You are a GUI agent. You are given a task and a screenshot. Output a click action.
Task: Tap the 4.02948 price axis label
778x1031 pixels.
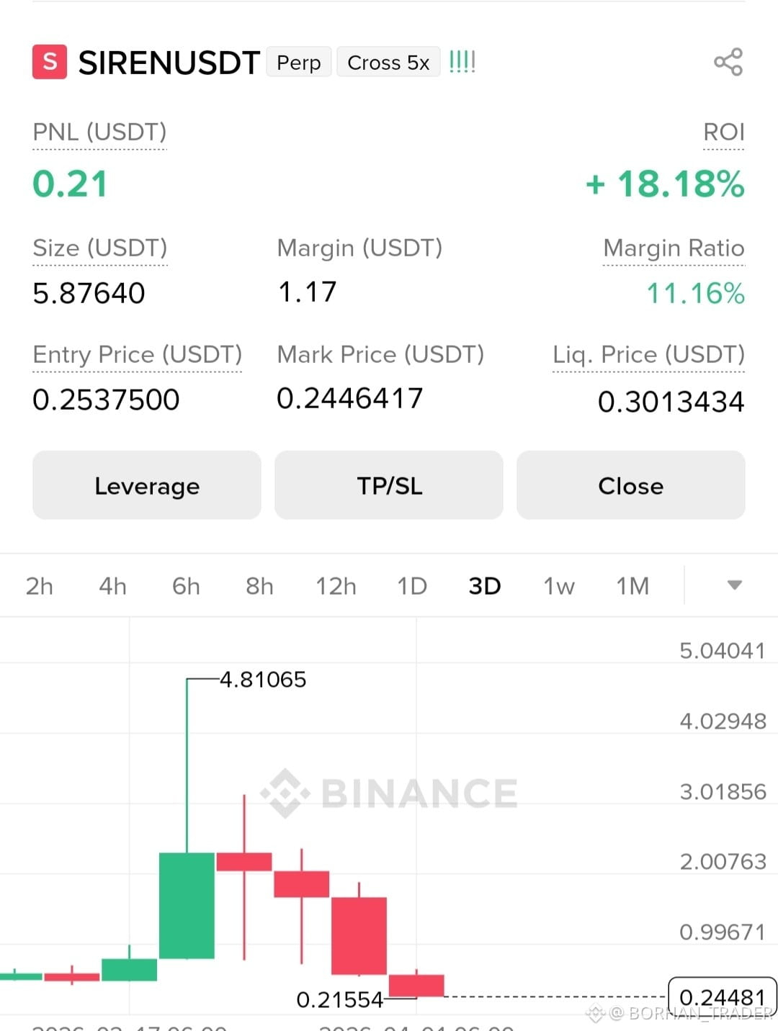723,721
